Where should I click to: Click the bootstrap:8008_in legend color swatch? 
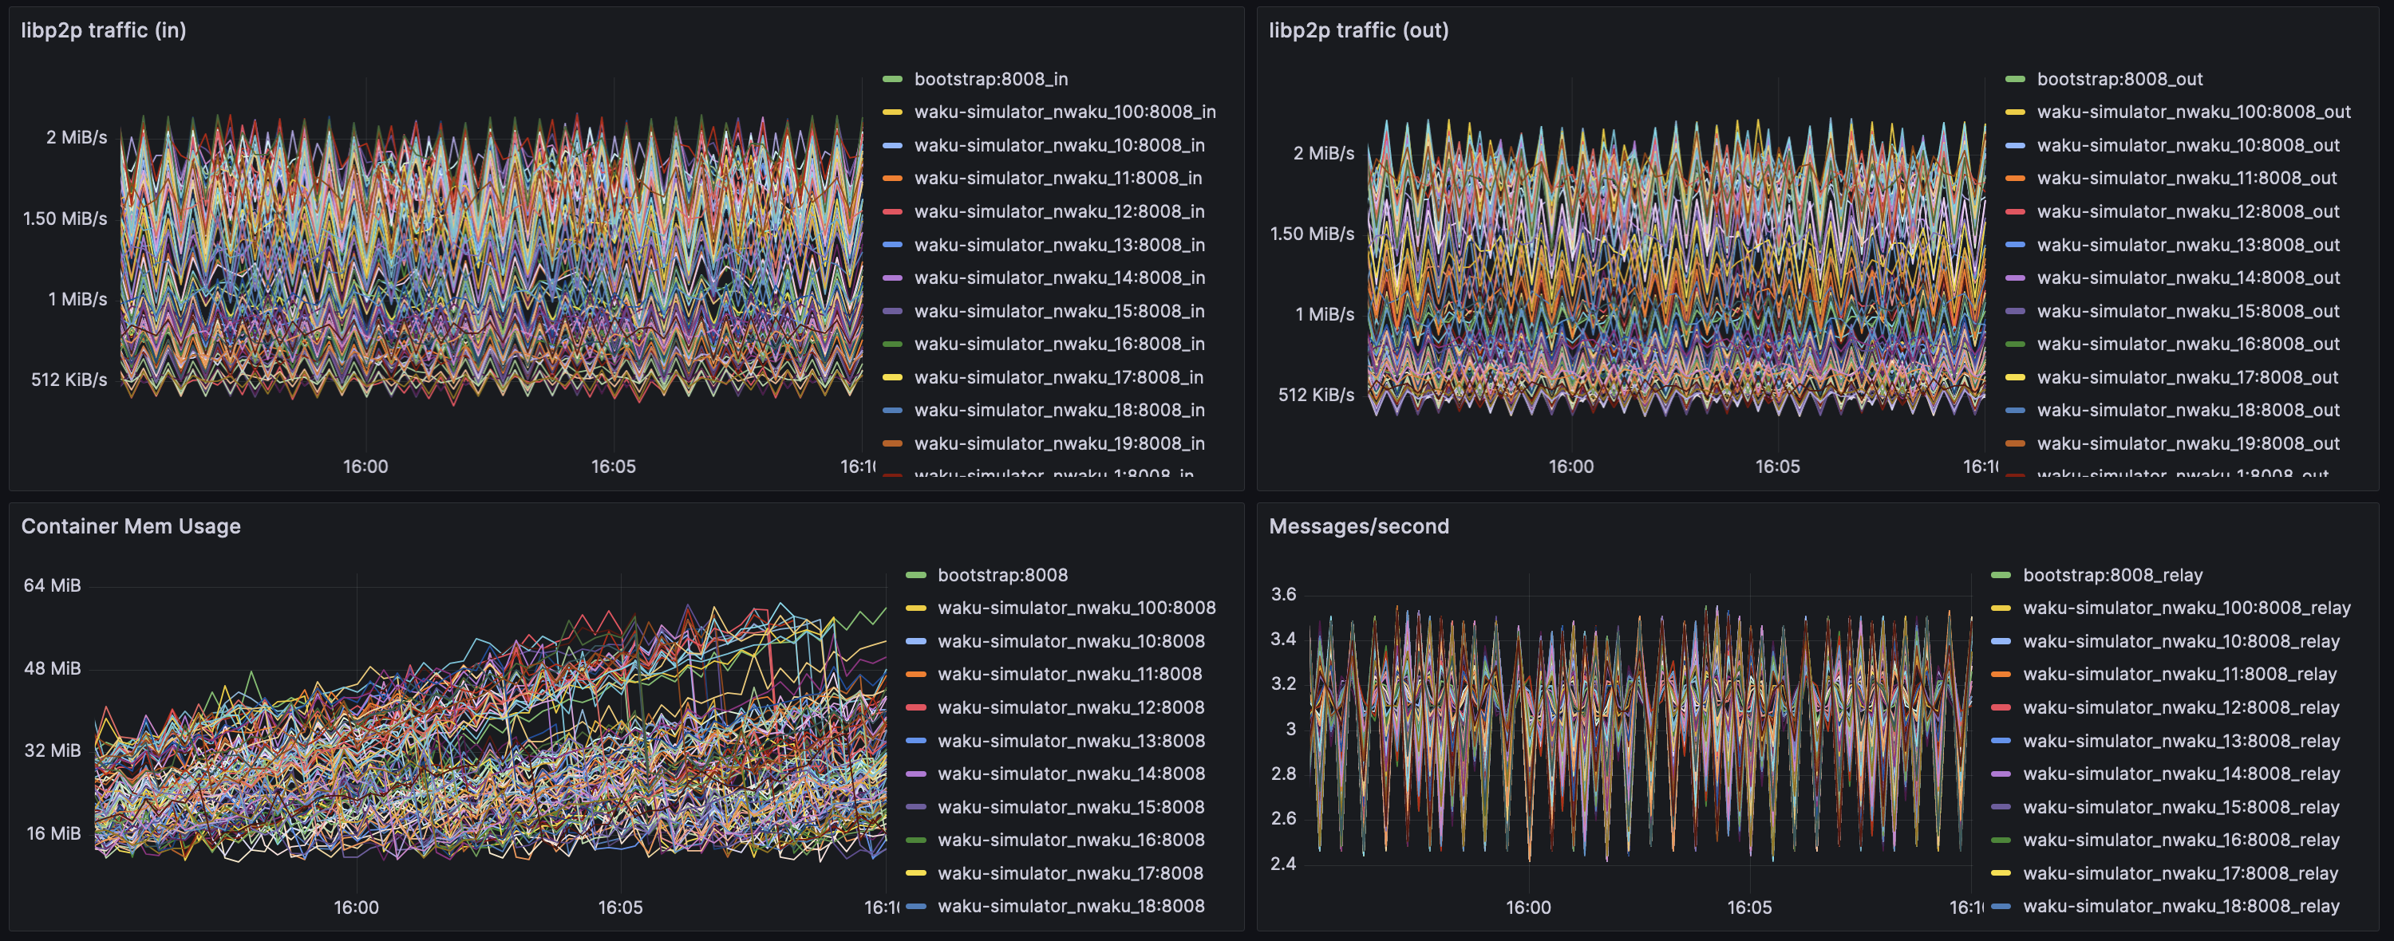tap(892, 79)
